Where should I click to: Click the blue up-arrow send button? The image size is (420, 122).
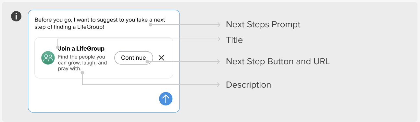coord(166,99)
